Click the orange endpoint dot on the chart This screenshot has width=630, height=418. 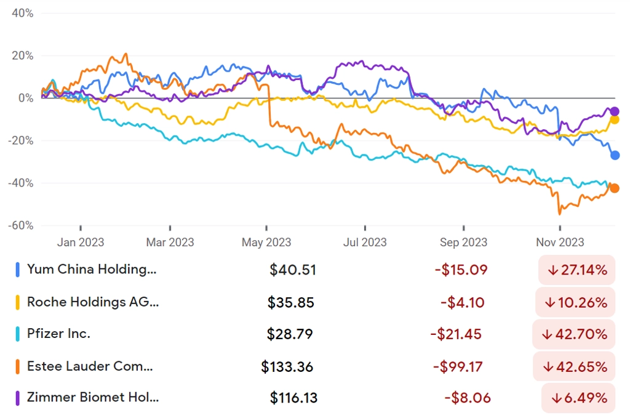(x=615, y=188)
